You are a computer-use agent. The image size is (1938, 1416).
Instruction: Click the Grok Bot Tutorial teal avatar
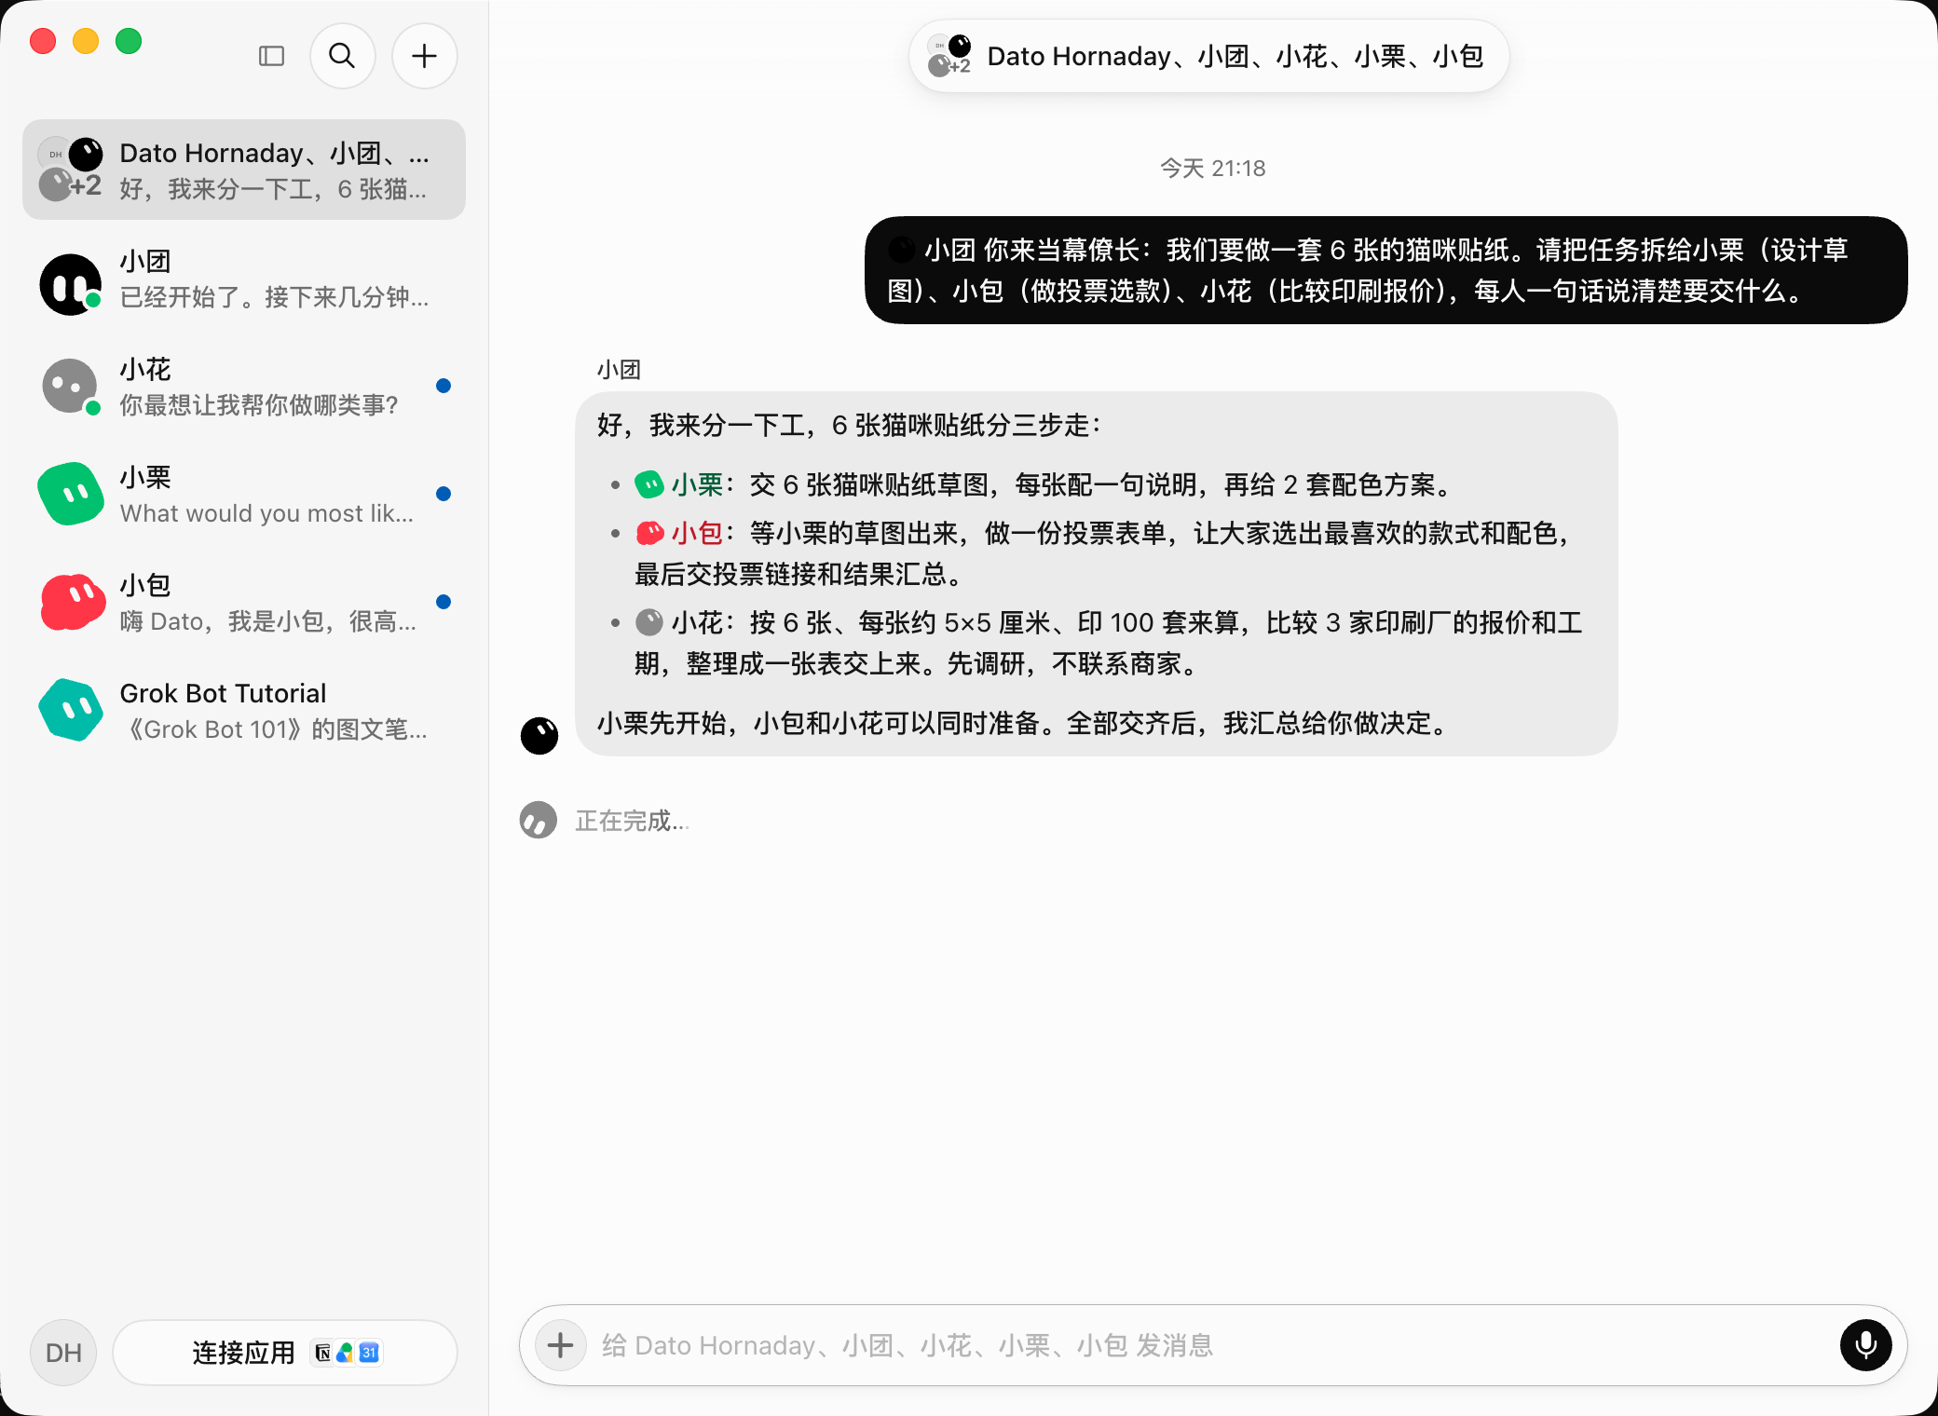(71, 710)
